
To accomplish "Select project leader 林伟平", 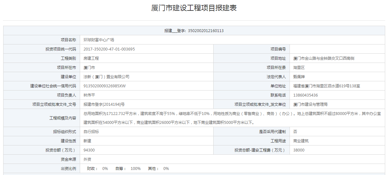I will [89, 95].
